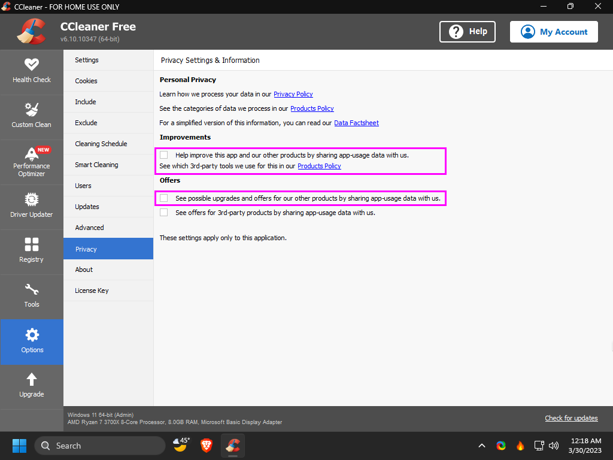Open Products Policy link under Improvements
The height and width of the screenshot is (460, 613).
pos(320,166)
